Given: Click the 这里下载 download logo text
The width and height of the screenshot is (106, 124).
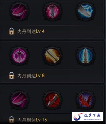Looking at the screenshot, I should point(92,115).
